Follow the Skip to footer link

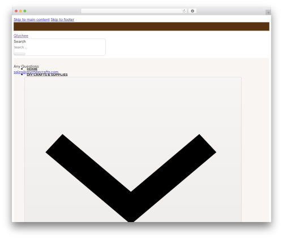pos(62,20)
